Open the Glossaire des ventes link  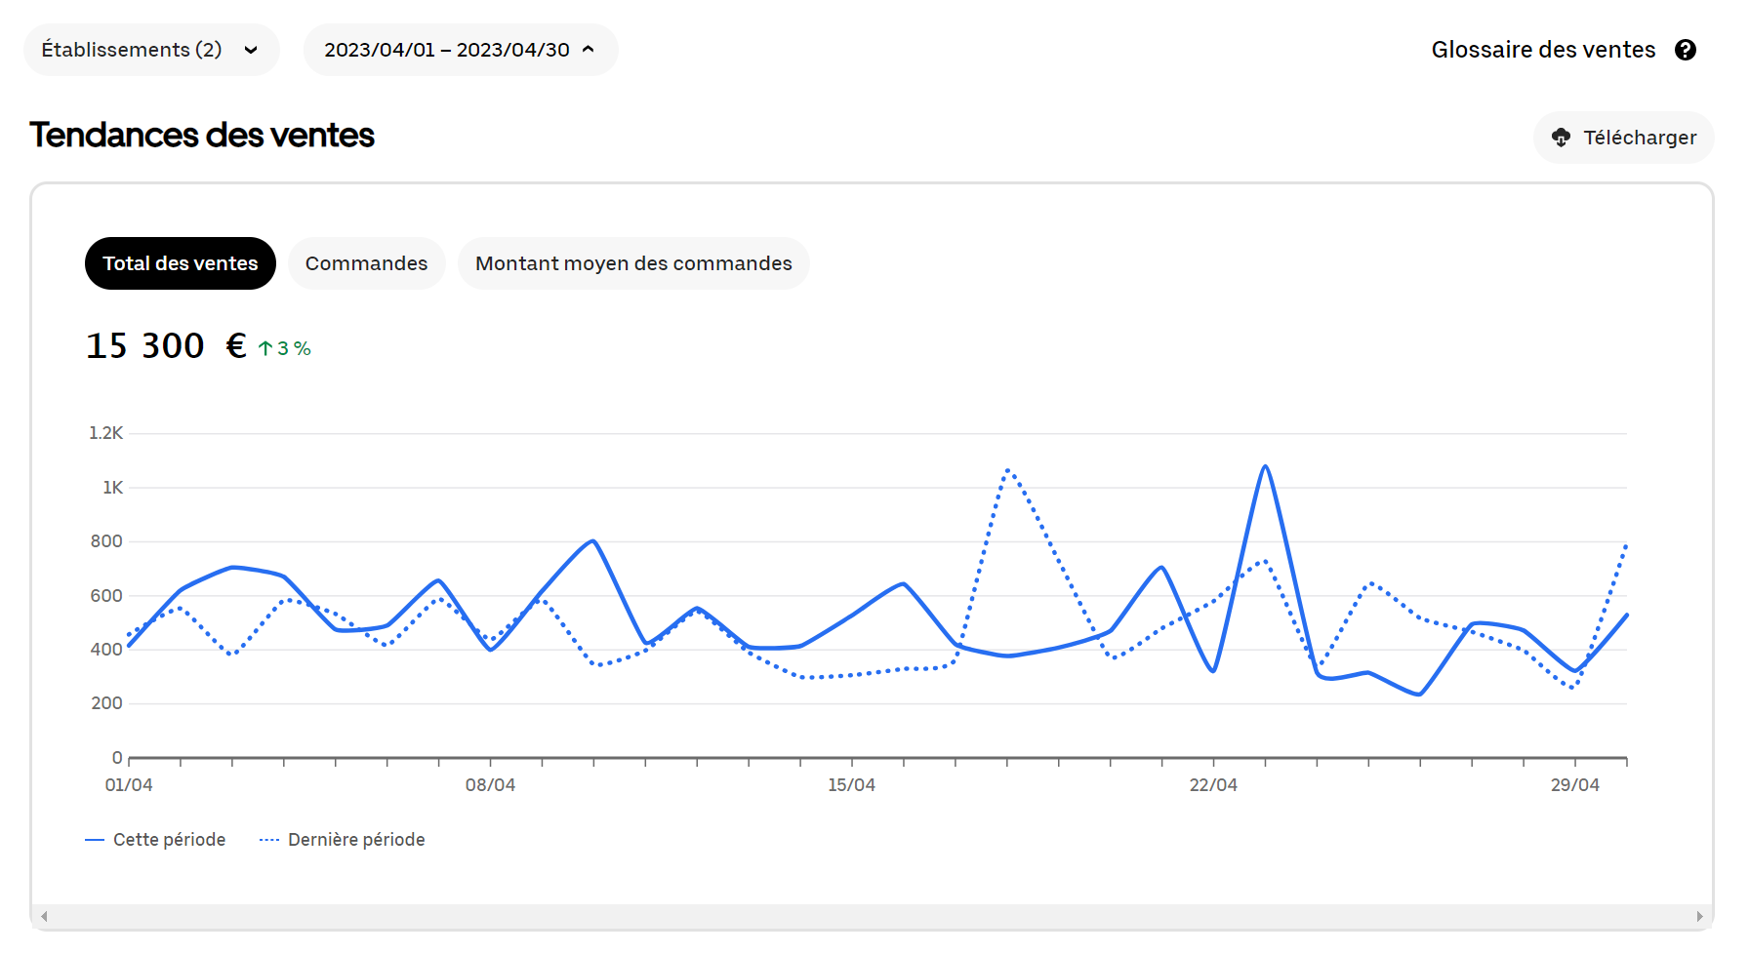point(1543,50)
